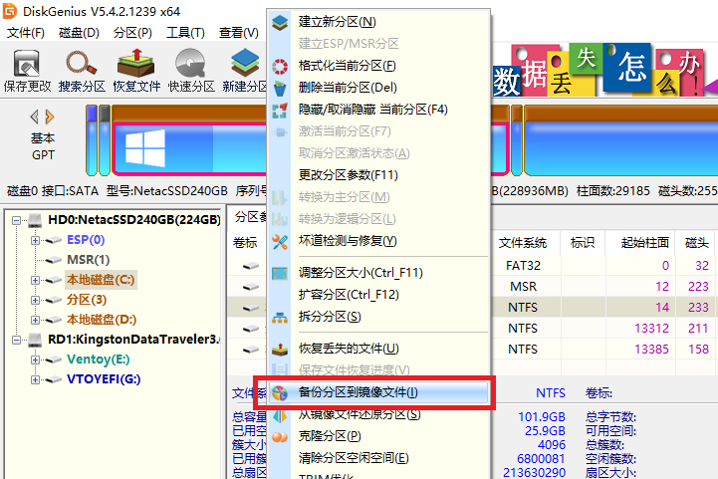Select VTOYEFI(G:) in the disk tree
This screenshot has width=718, height=479.
[104, 379]
